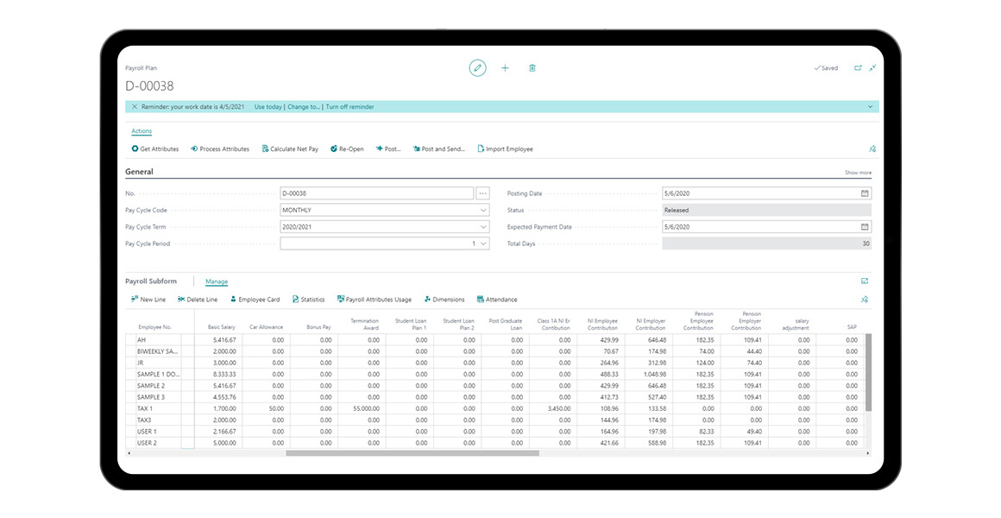Image resolution: width=1001 pixels, height=518 pixels.
Task: Click the plus icon to create new
Action: pyautogui.click(x=505, y=68)
